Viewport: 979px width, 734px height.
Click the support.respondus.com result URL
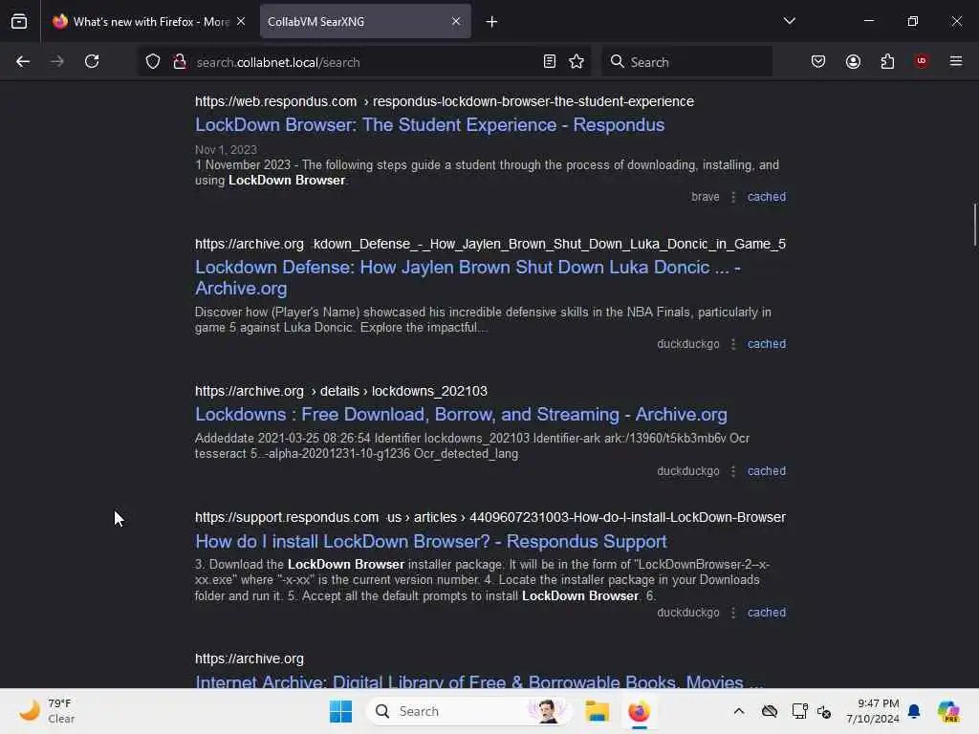(x=490, y=517)
